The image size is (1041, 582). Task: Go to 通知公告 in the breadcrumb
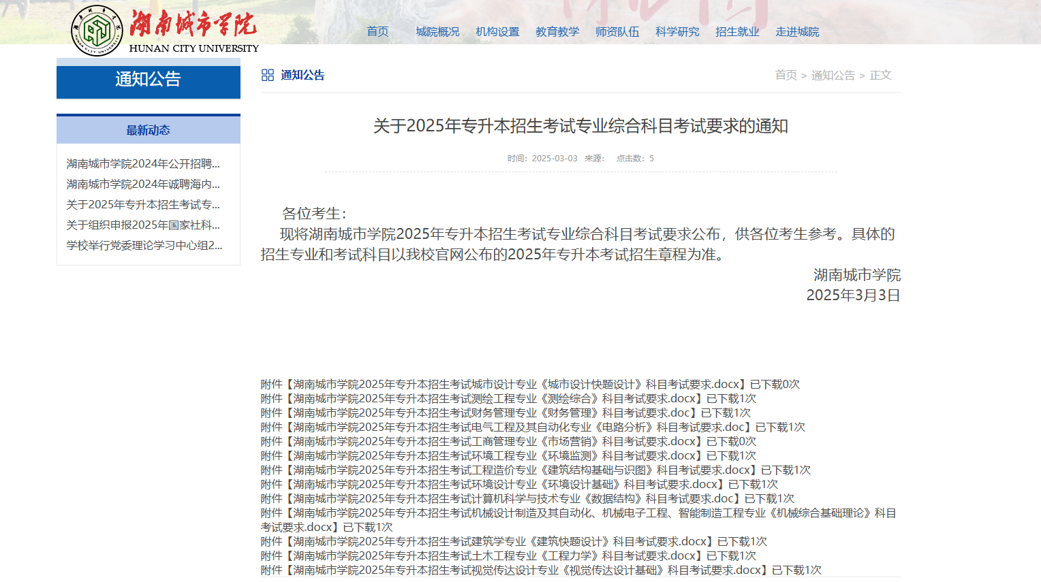[833, 75]
